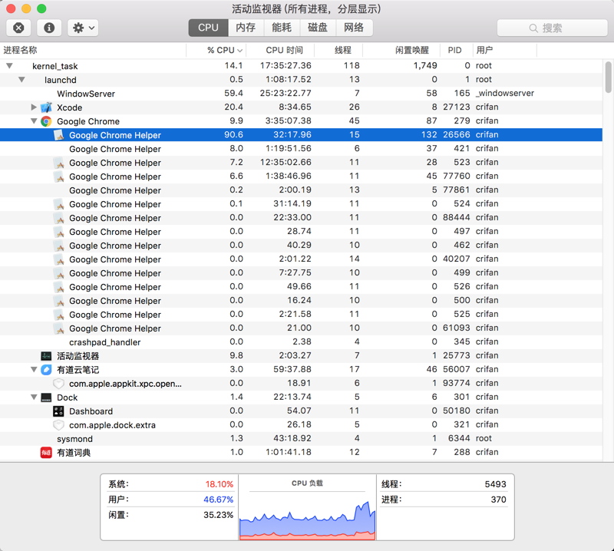Sort by the PID column header

(457, 50)
